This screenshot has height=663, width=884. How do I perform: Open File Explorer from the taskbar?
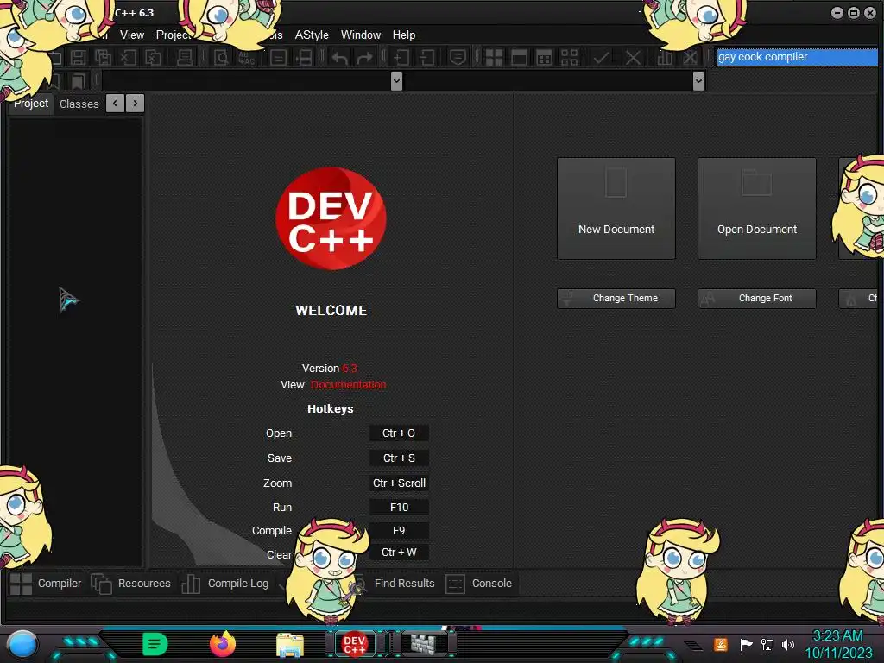pyautogui.click(x=290, y=645)
